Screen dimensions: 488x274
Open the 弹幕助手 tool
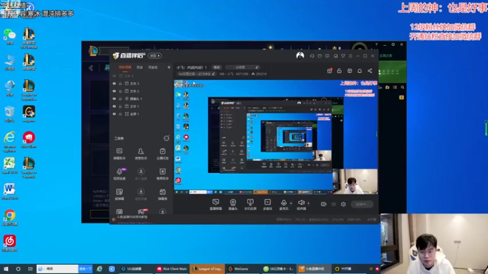click(x=119, y=154)
